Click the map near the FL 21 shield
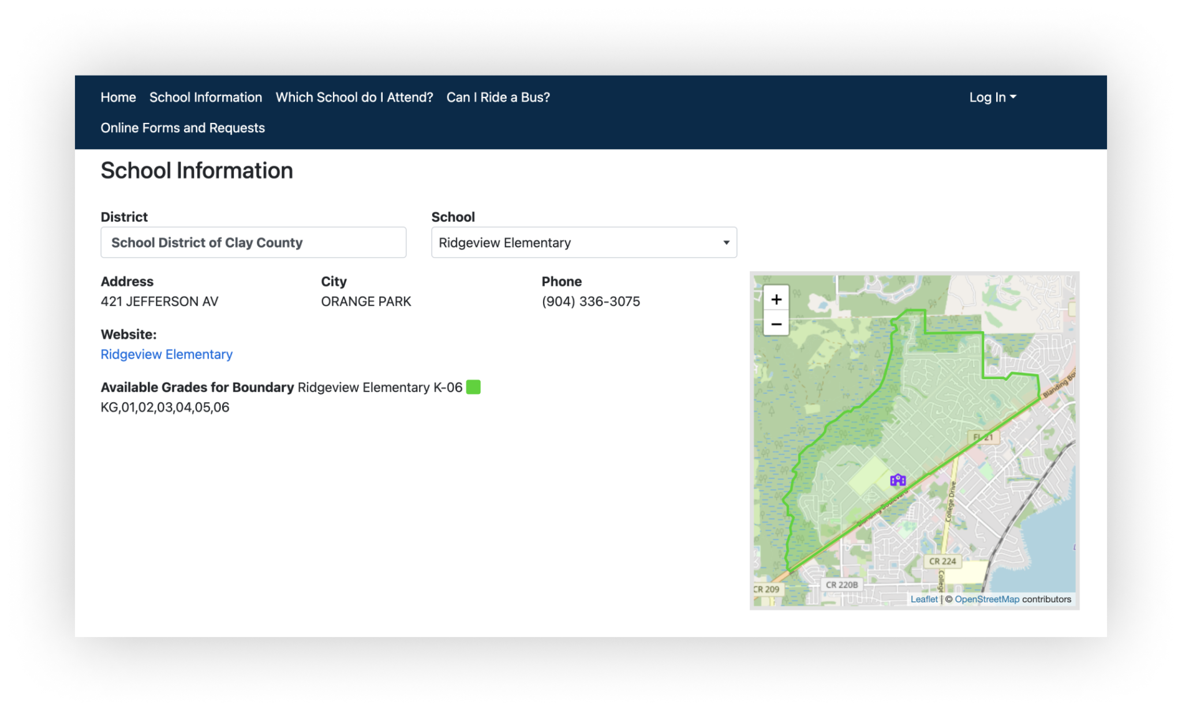The width and height of the screenshot is (1182, 712). tap(985, 437)
